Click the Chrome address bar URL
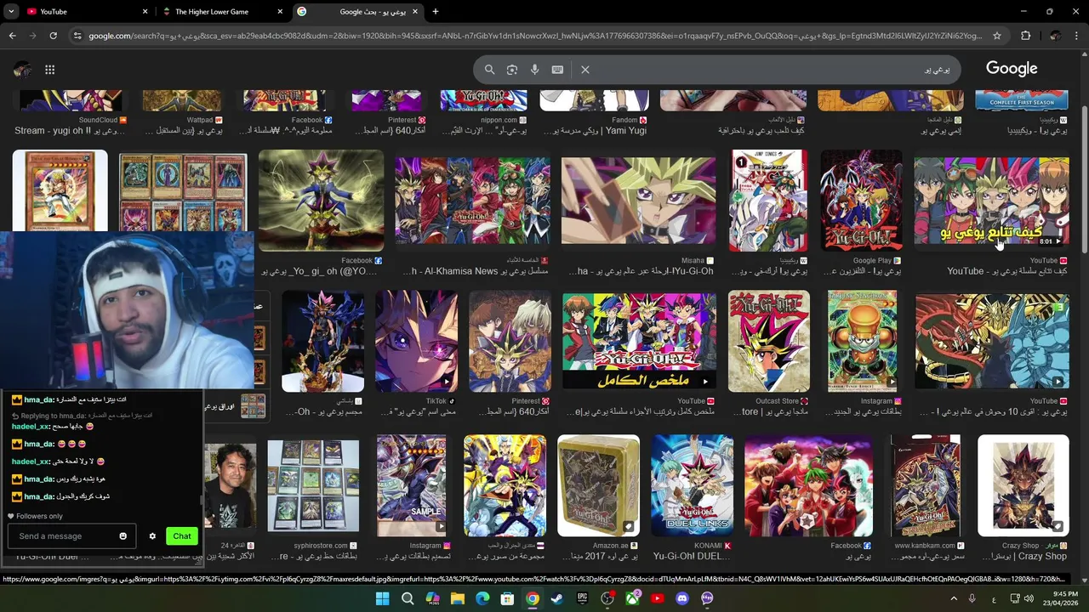 click(536, 36)
